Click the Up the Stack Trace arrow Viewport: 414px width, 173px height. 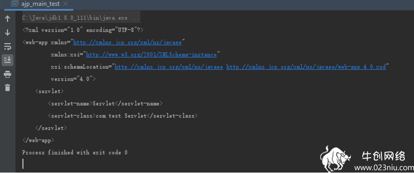7,19
